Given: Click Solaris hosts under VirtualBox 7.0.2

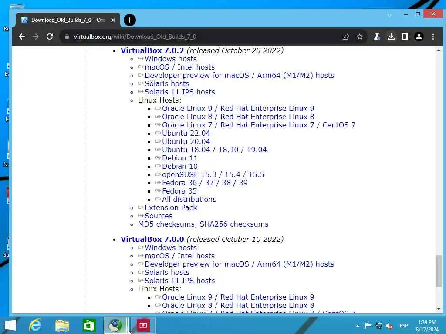Looking at the screenshot, I should pos(167,83).
